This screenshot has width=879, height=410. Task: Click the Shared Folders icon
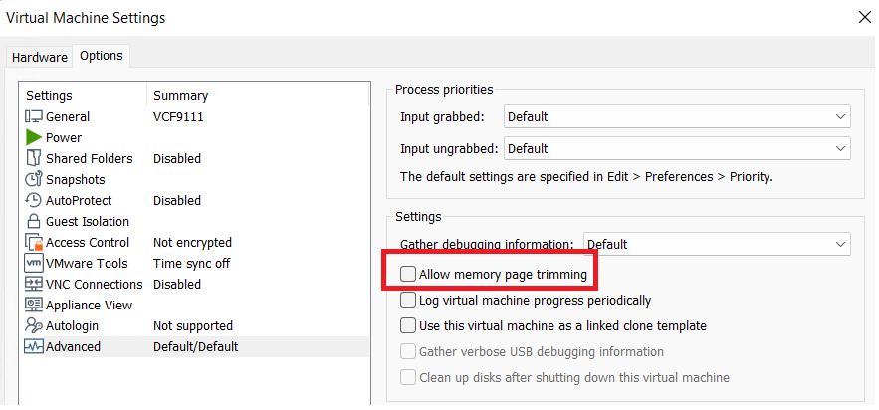(x=34, y=158)
